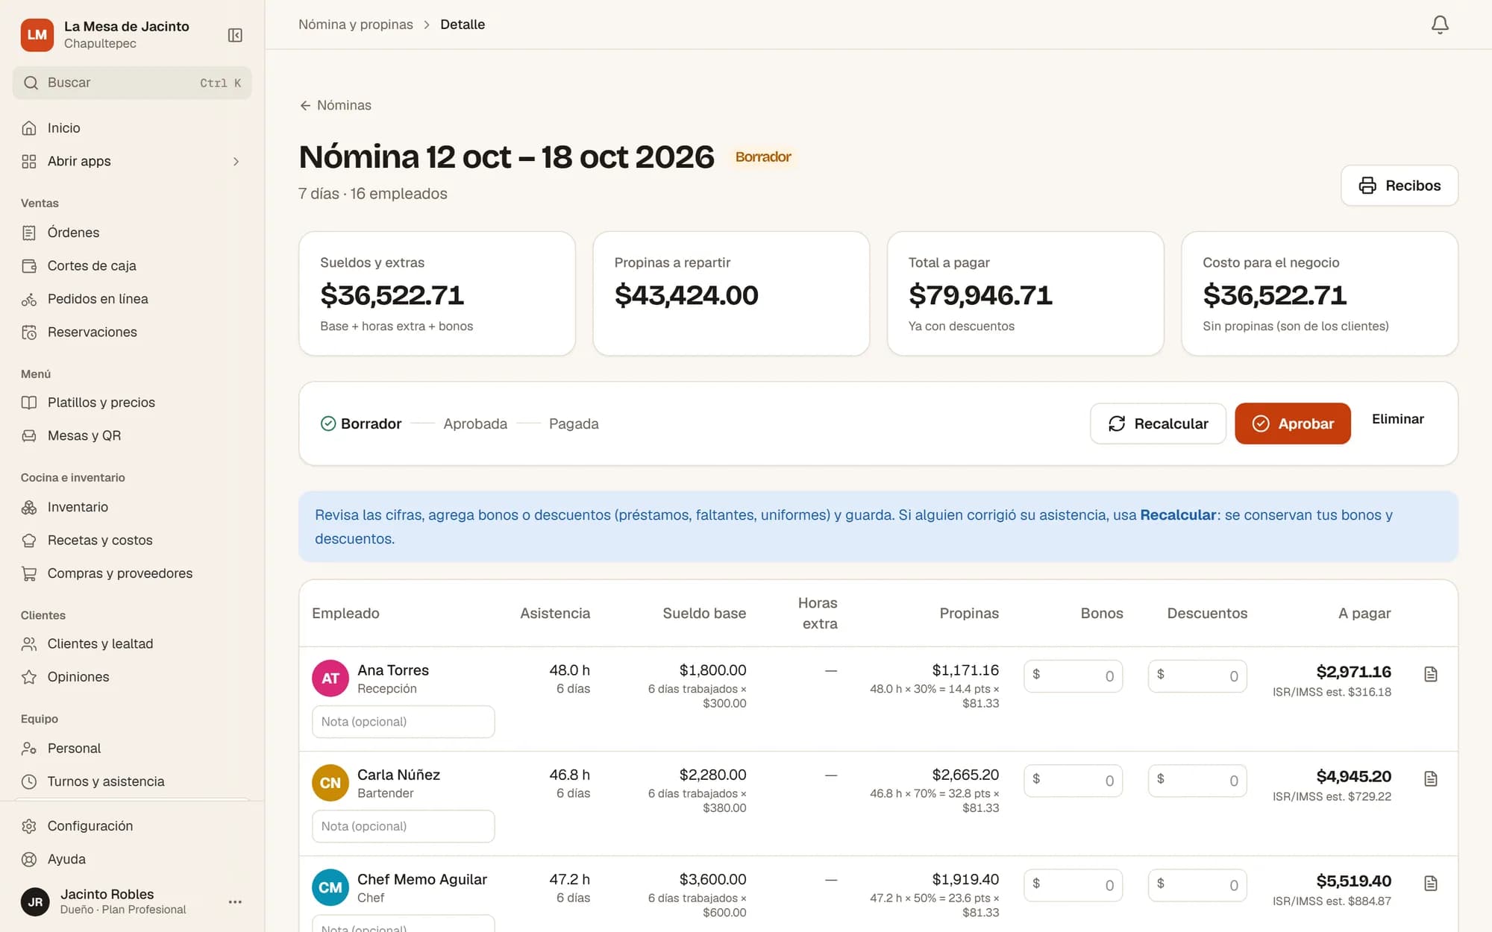Open the user options three-dot menu
1492x932 pixels.
pyautogui.click(x=235, y=901)
